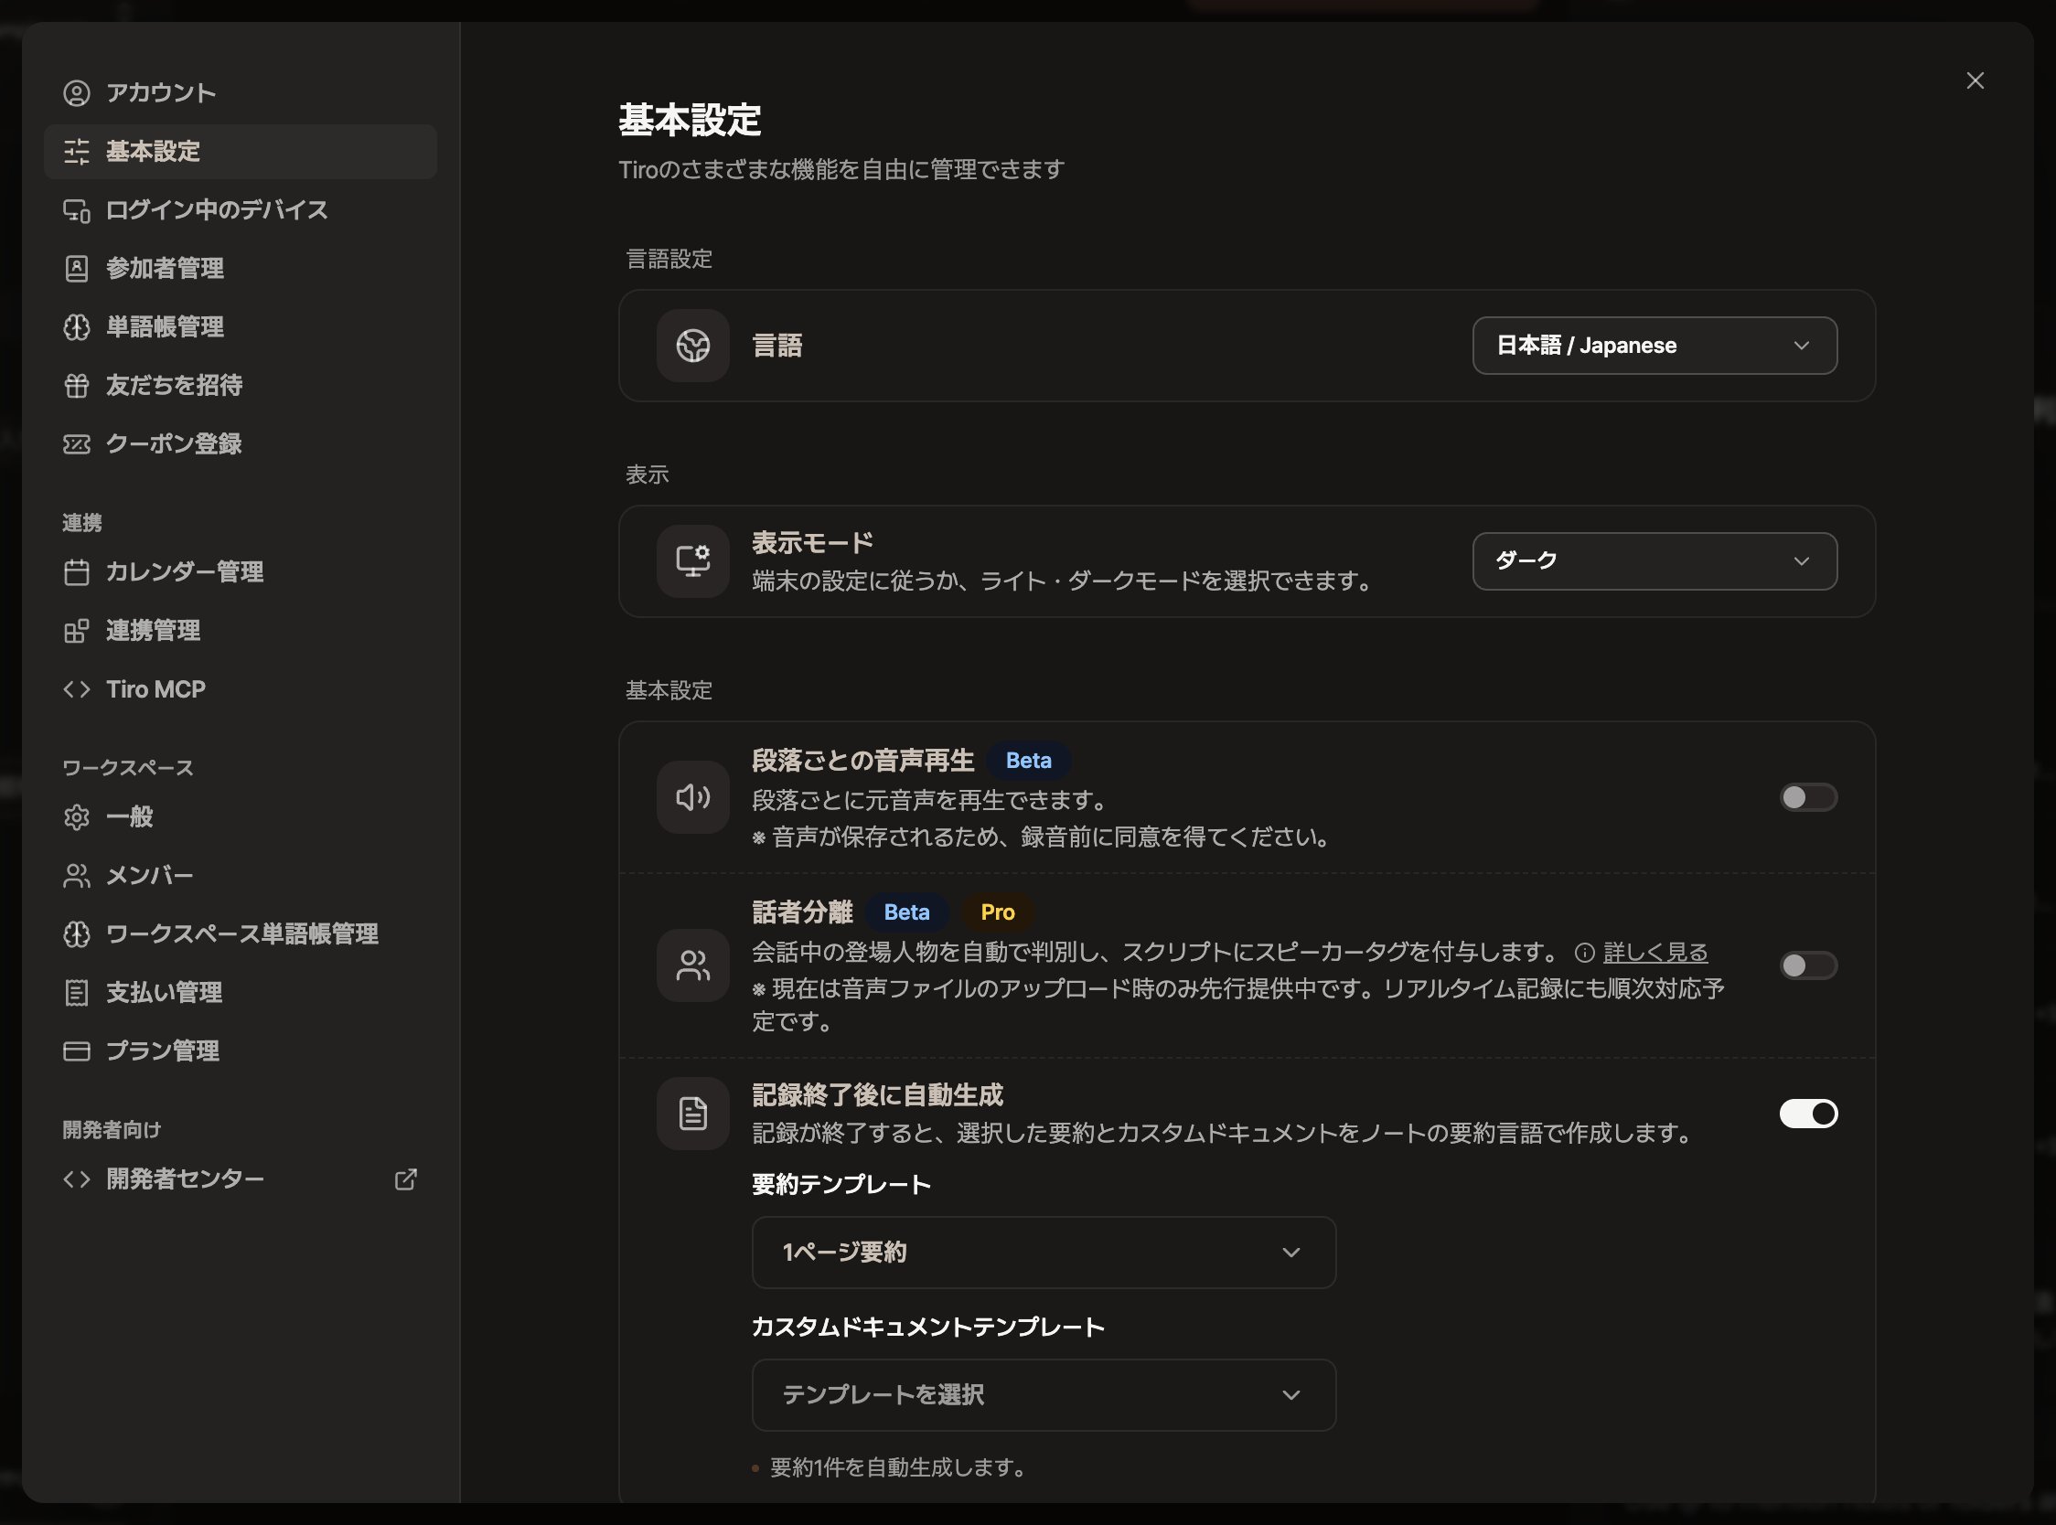Image resolution: width=2056 pixels, height=1525 pixels.
Task: Click the card icon beside プラン管理
Action: click(x=77, y=1050)
